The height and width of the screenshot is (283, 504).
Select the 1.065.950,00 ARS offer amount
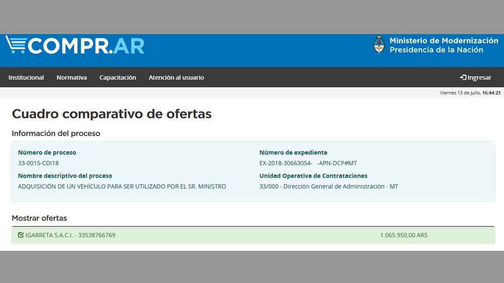pos(404,235)
